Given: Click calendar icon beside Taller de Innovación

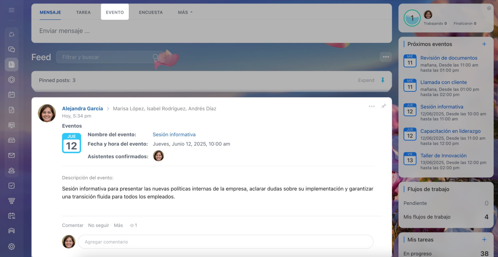Looking at the screenshot, I should tap(410, 159).
